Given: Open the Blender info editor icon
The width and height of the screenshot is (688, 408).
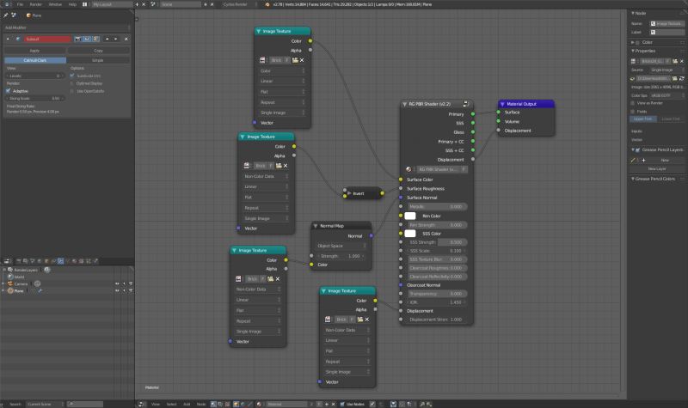Looking at the screenshot, I should (x=7, y=4).
